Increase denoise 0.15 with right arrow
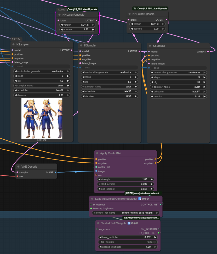 point(204,96)
